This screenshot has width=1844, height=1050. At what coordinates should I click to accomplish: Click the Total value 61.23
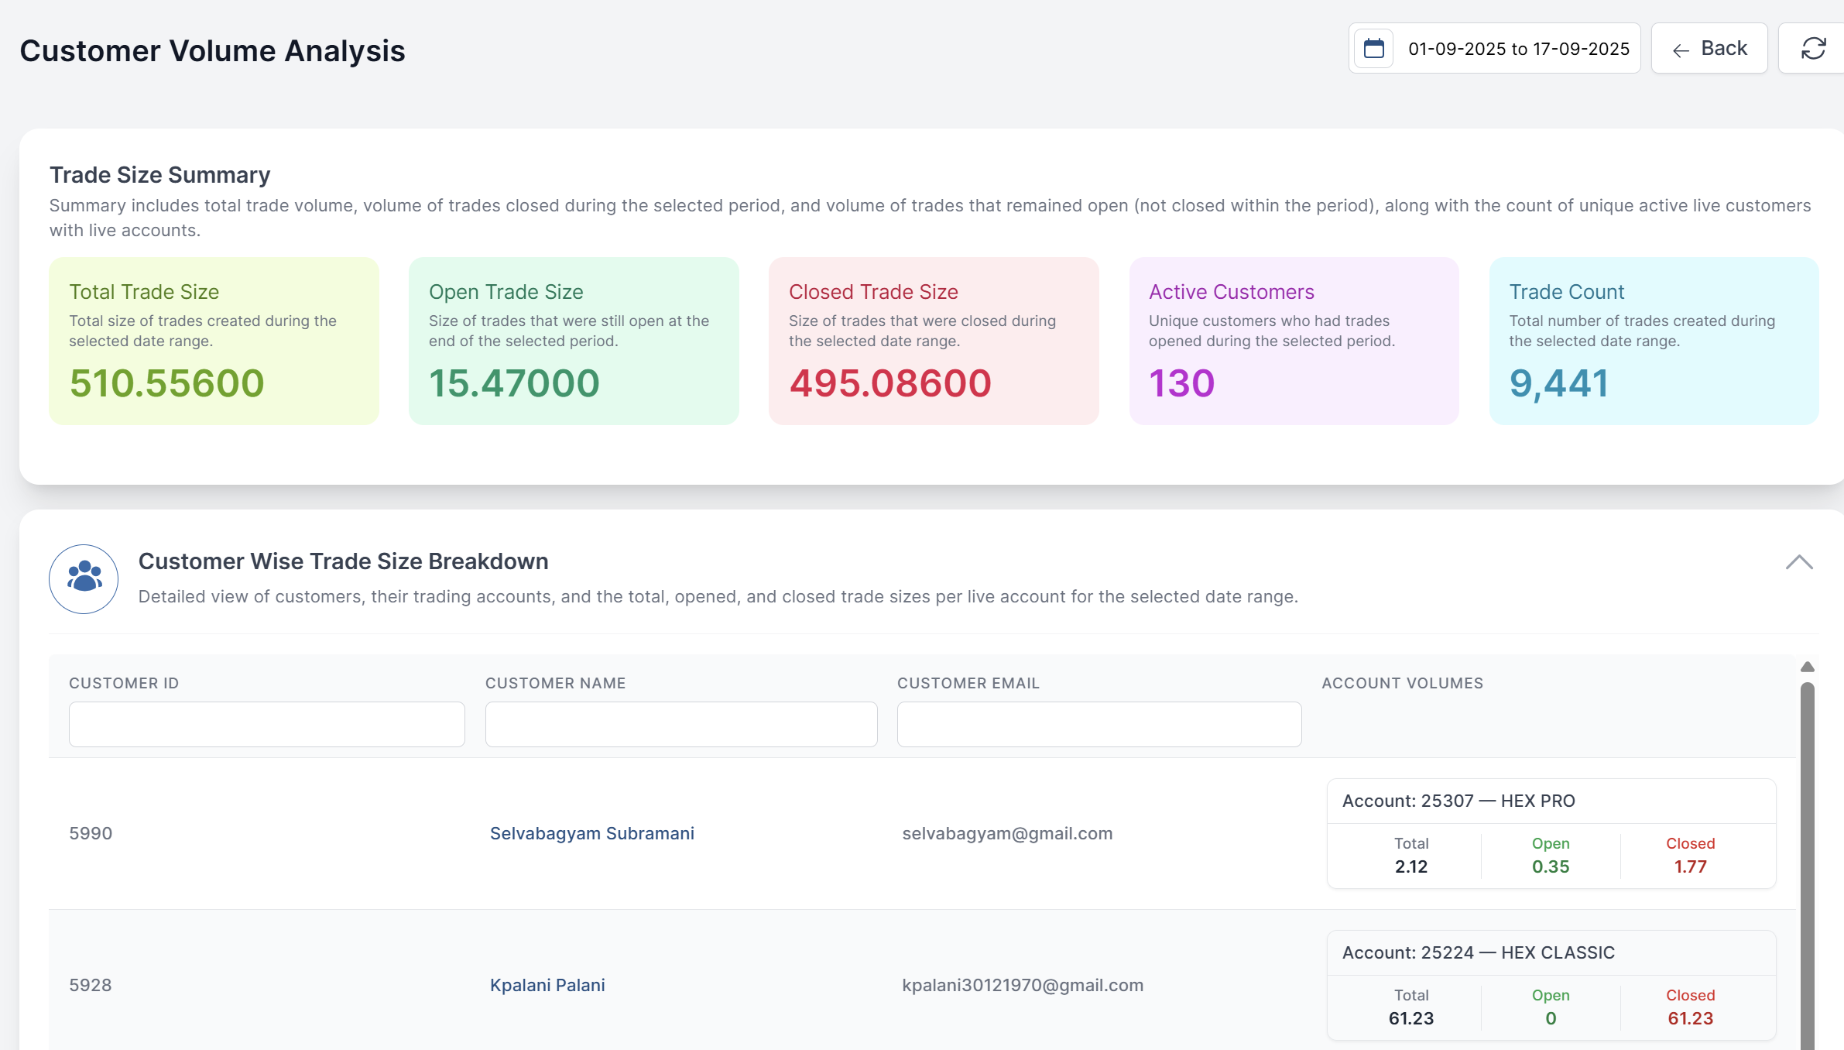(1411, 1018)
